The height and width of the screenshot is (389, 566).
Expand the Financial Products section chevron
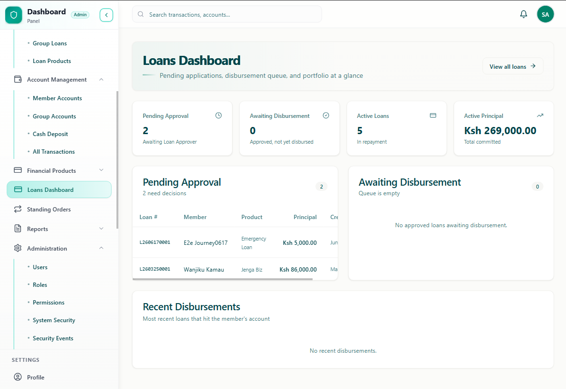tap(101, 170)
